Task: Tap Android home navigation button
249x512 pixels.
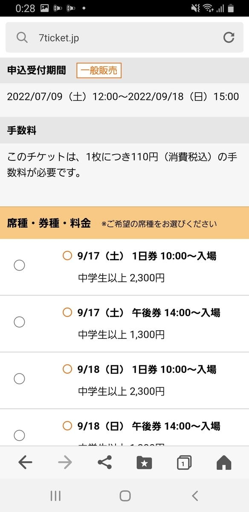Action: click(125, 495)
